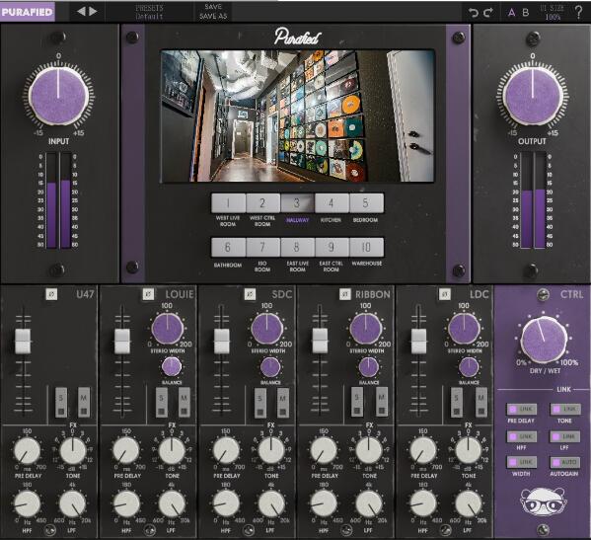Click the LOUIE channel level fader
Image resolution: width=591 pixels, height=540 pixels.
pyautogui.click(x=122, y=341)
